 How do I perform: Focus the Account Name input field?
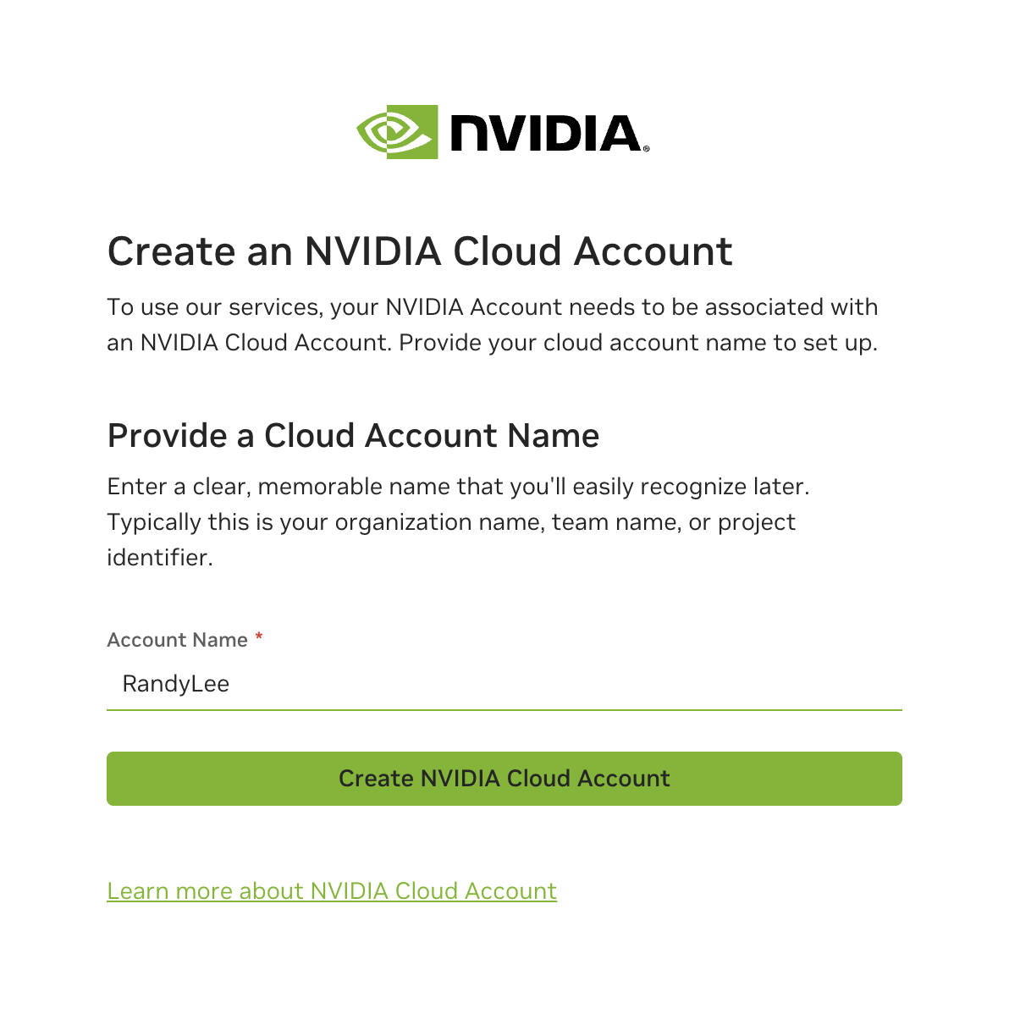(x=504, y=684)
